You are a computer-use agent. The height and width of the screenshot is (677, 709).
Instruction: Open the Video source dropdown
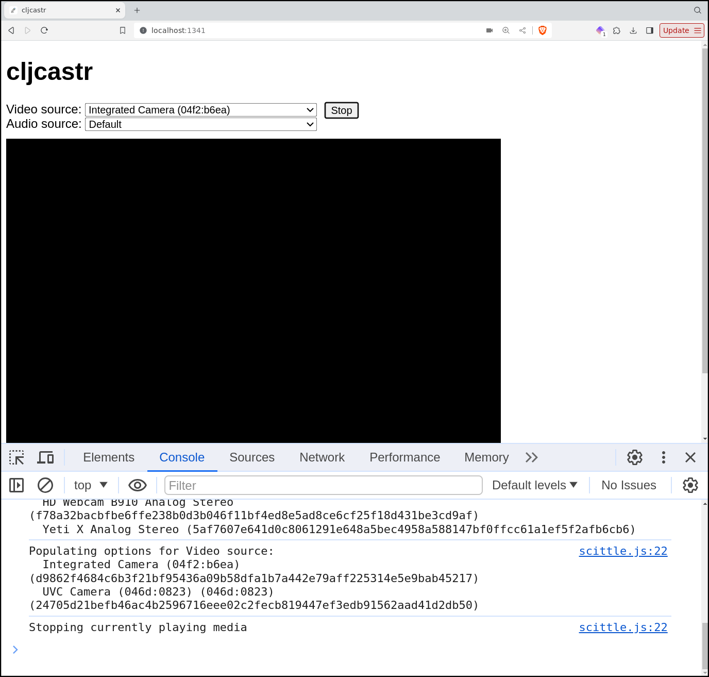[200, 110]
